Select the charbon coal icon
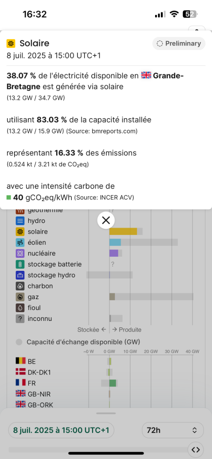 tap(20, 286)
